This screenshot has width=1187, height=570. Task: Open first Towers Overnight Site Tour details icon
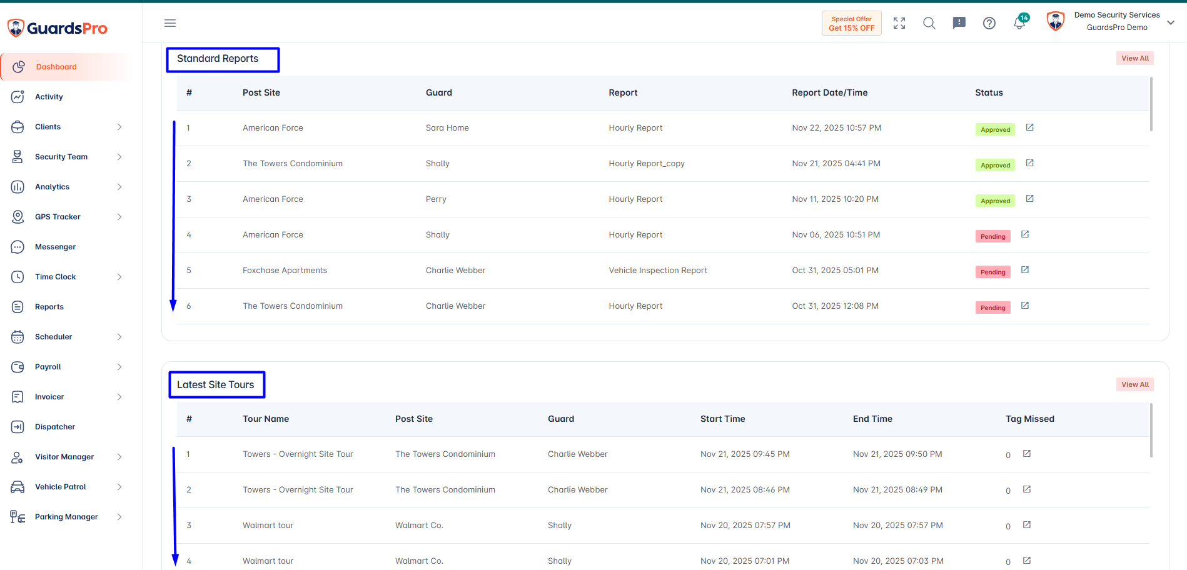(1027, 454)
